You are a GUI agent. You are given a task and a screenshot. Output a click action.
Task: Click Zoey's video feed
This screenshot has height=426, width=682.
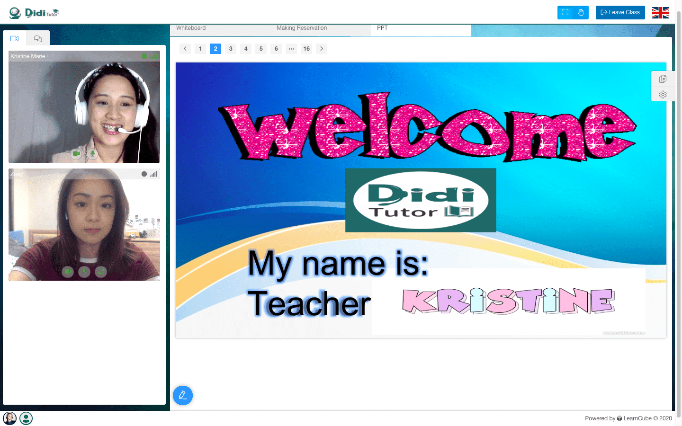point(84,224)
